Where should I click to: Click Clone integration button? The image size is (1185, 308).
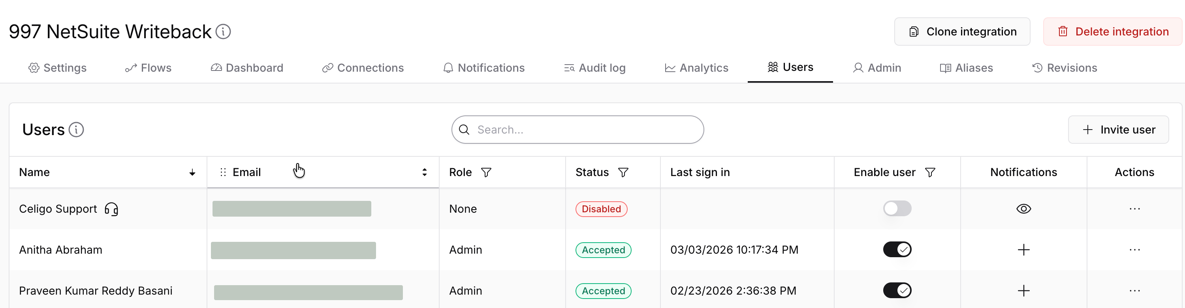point(962,32)
